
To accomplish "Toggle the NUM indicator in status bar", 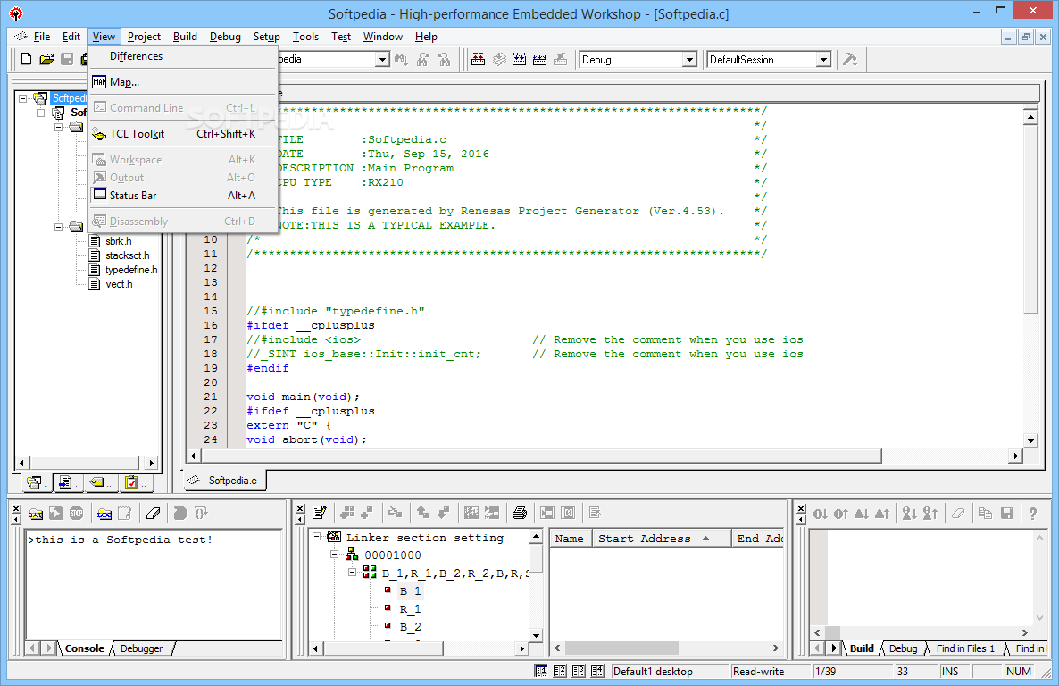I will 1019,671.
